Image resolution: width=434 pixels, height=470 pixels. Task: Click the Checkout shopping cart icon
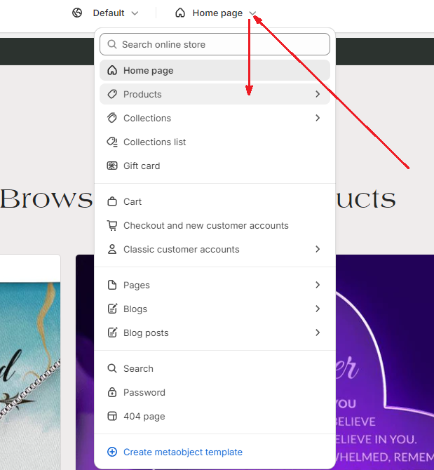(112, 225)
